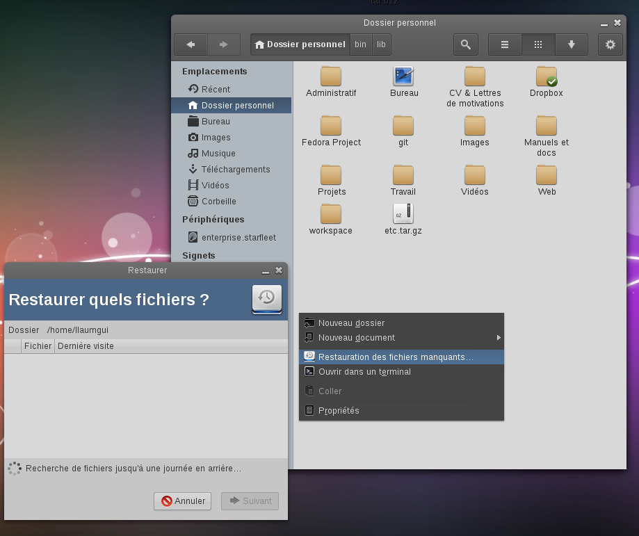This screenshot has height=536, width=639.
Task: Open enterprise.starfleet device
Action: (238, 238)
